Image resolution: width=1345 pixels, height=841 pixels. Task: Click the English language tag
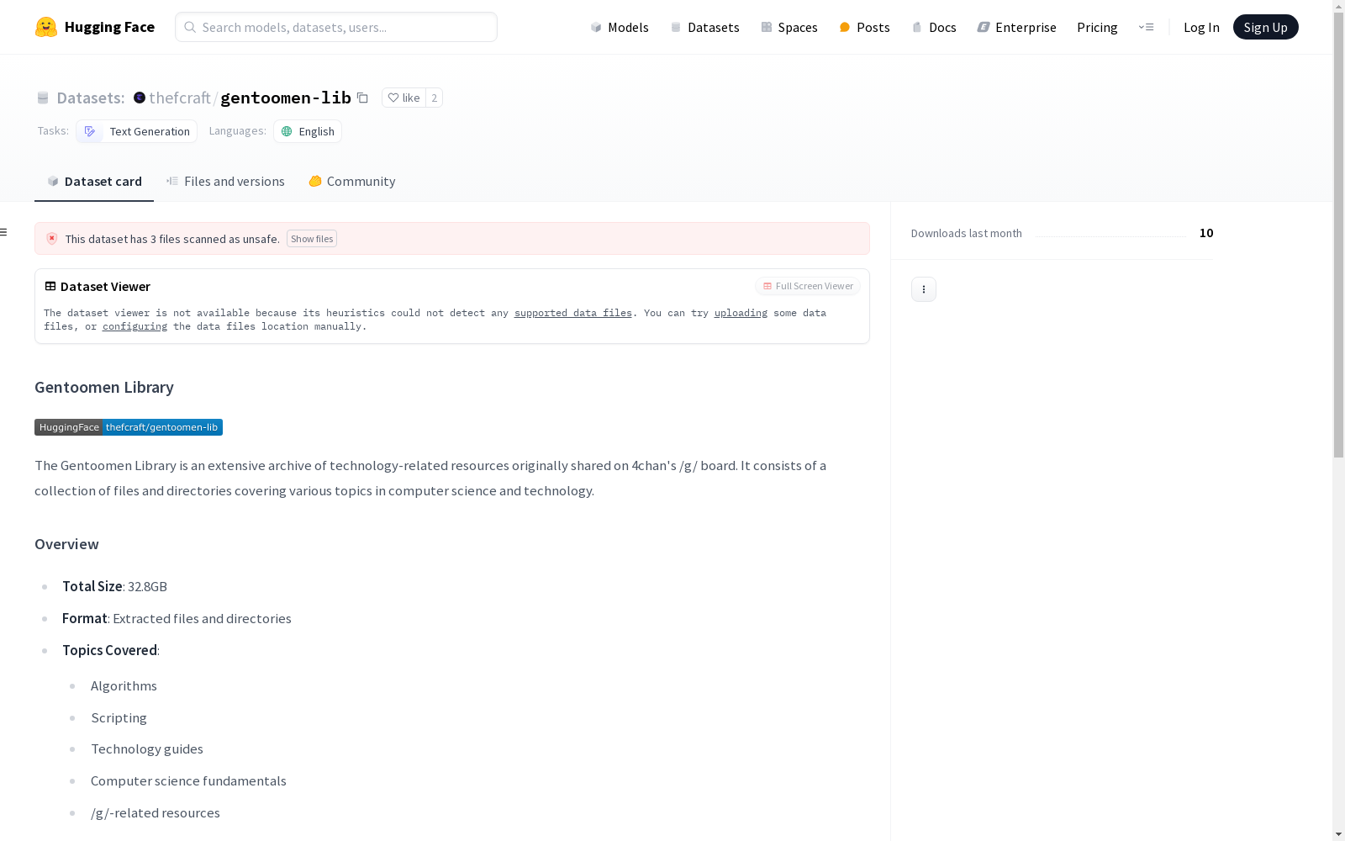(308, 131)
